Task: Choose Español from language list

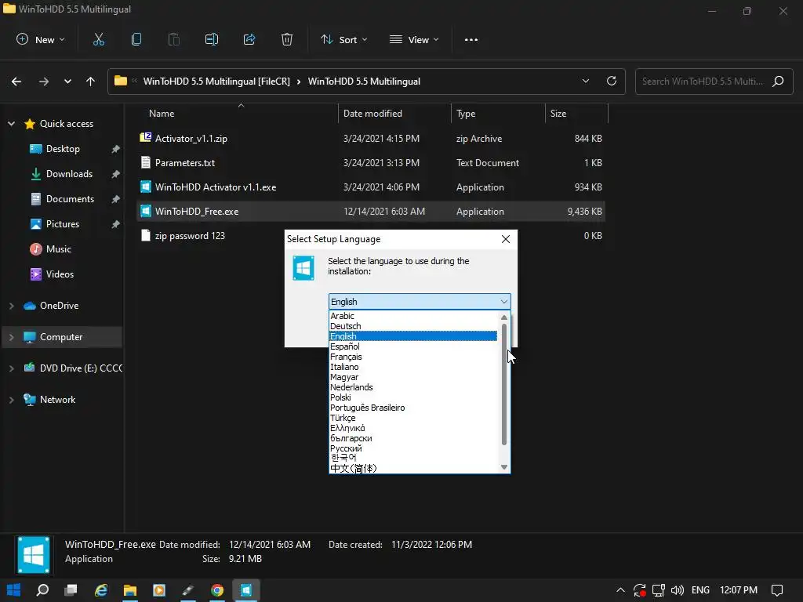Action: click(x=412, y=346)
